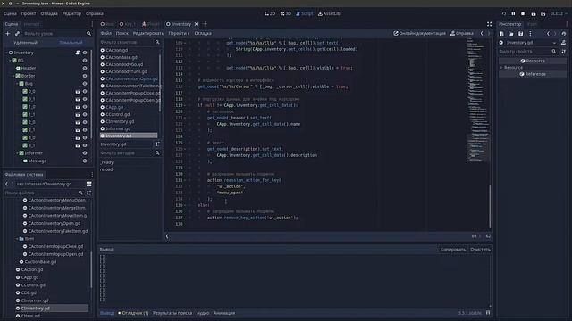
Task: Toggle visibility of the Inventory root node
Action: tap(85, 53)
